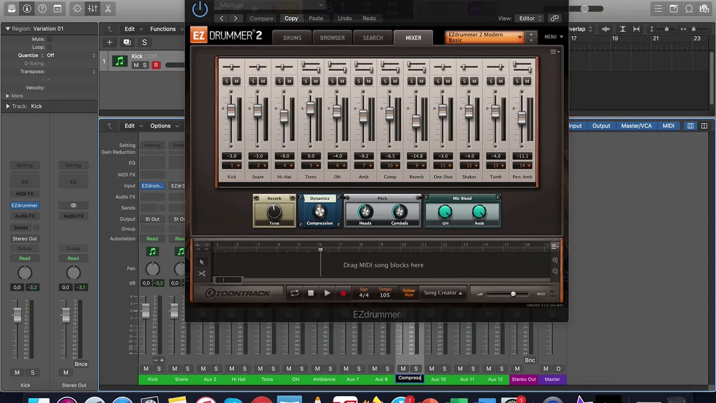Open Reverb channel output 9 dropdown

(x=416, y=166)
